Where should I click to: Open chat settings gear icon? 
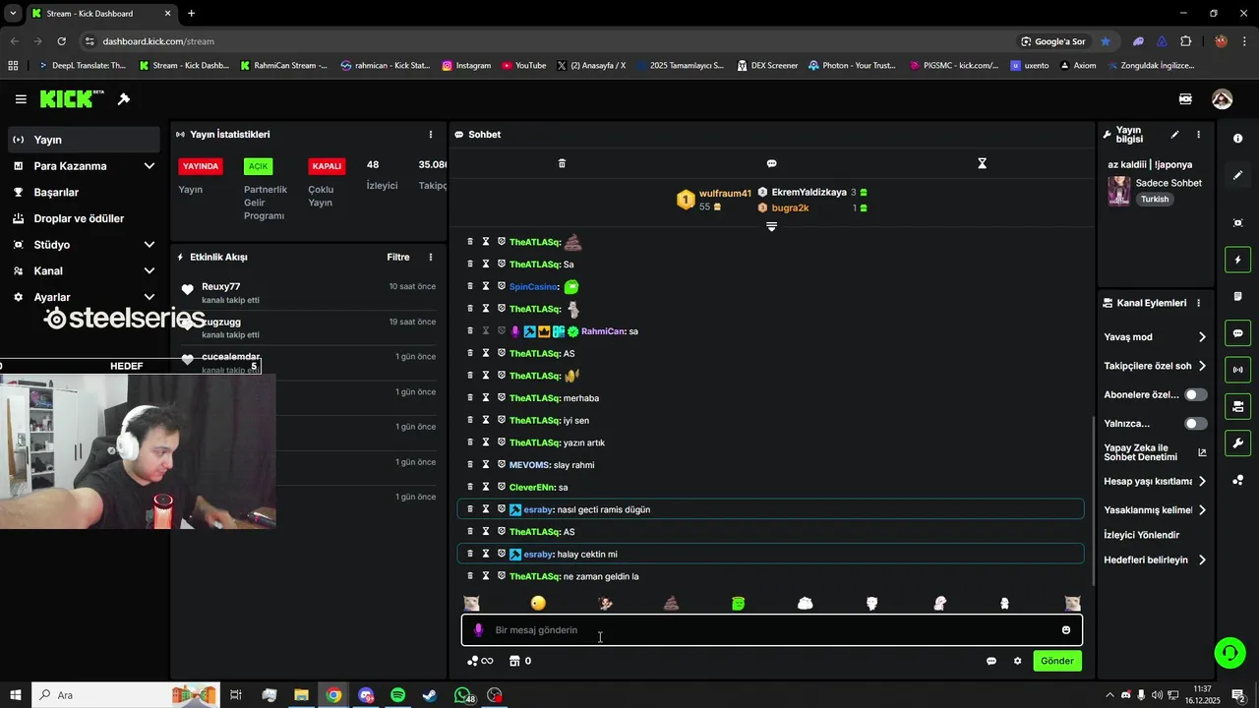pos(1017,661)
